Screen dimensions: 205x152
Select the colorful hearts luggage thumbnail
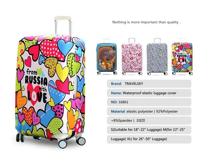pyautogui.click(x=182, y=56)
